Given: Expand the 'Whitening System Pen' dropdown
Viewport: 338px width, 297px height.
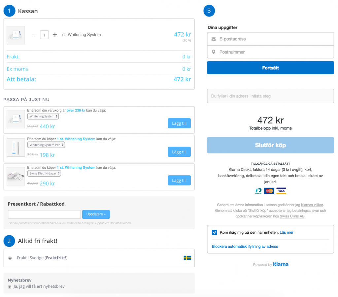Looking at the screenshot, I should [x=46, y=145].
